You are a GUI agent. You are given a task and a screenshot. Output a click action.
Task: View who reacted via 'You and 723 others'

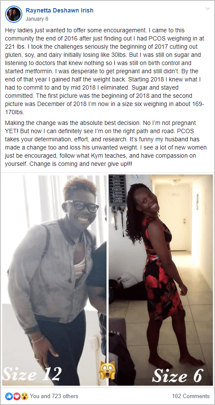coord(54,396)
